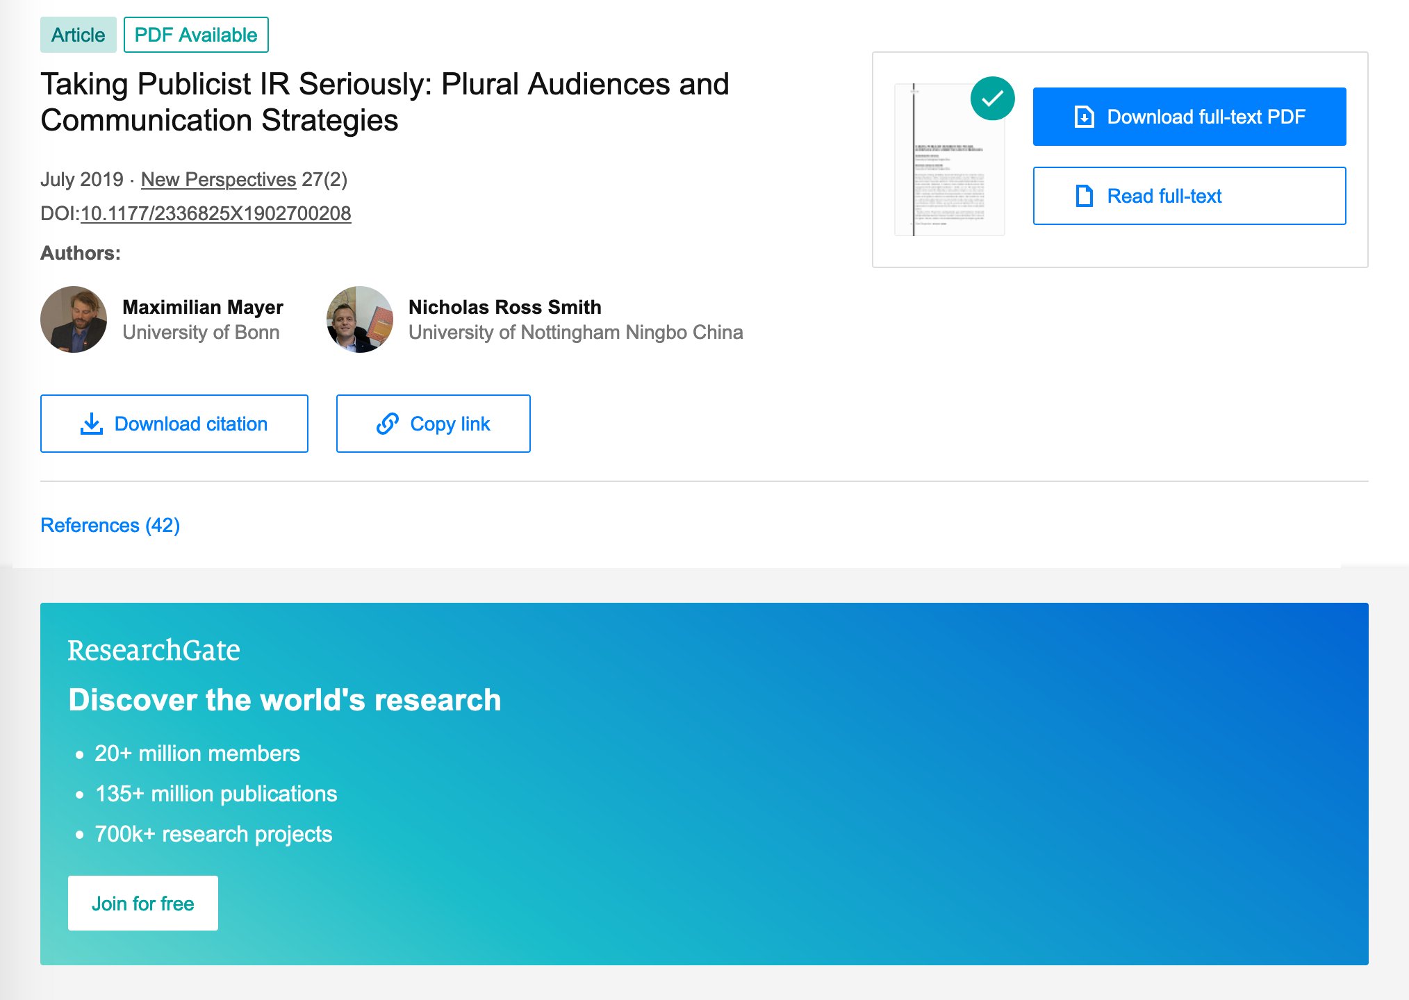
Task: Click the Read full-text page icon
Action: 1084,196
